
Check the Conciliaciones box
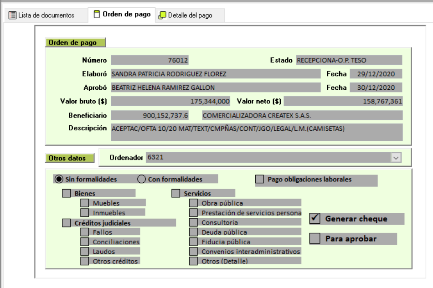(85, 242)
